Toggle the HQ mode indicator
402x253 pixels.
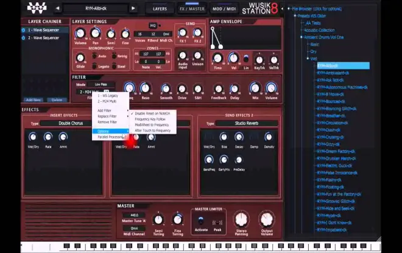153,26
